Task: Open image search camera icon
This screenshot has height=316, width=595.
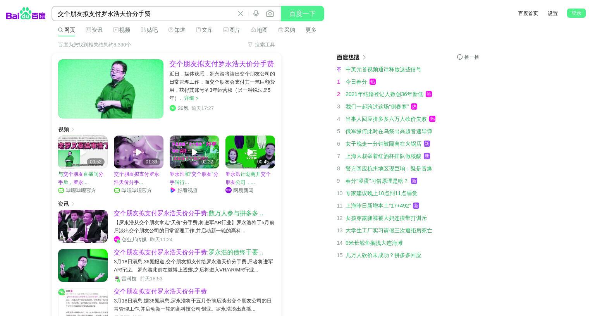Action: [x=270, y=14]
